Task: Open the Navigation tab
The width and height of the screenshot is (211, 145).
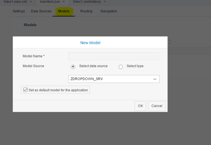Action: tap(109, 11)
